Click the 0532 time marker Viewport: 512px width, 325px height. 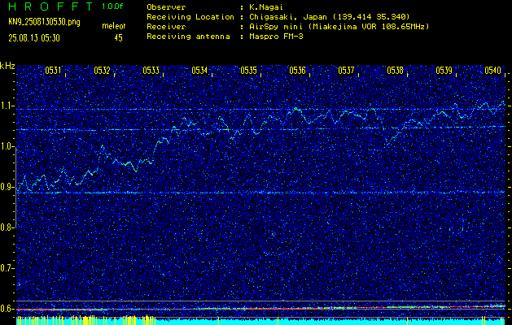102,71
